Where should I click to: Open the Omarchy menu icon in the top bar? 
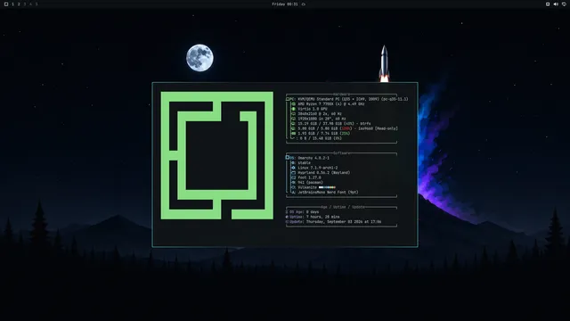pos(6,4)
